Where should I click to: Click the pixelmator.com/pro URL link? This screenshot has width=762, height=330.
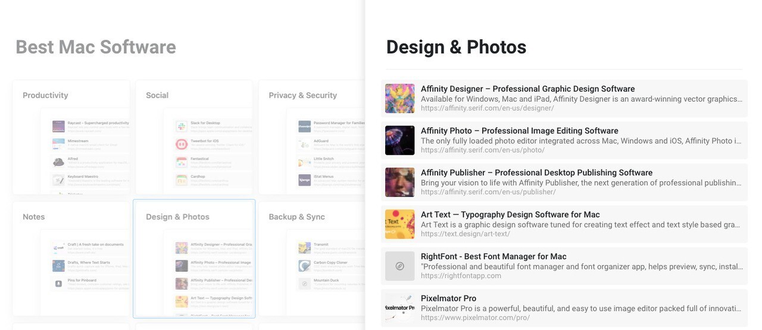click(x=475, y=318)
